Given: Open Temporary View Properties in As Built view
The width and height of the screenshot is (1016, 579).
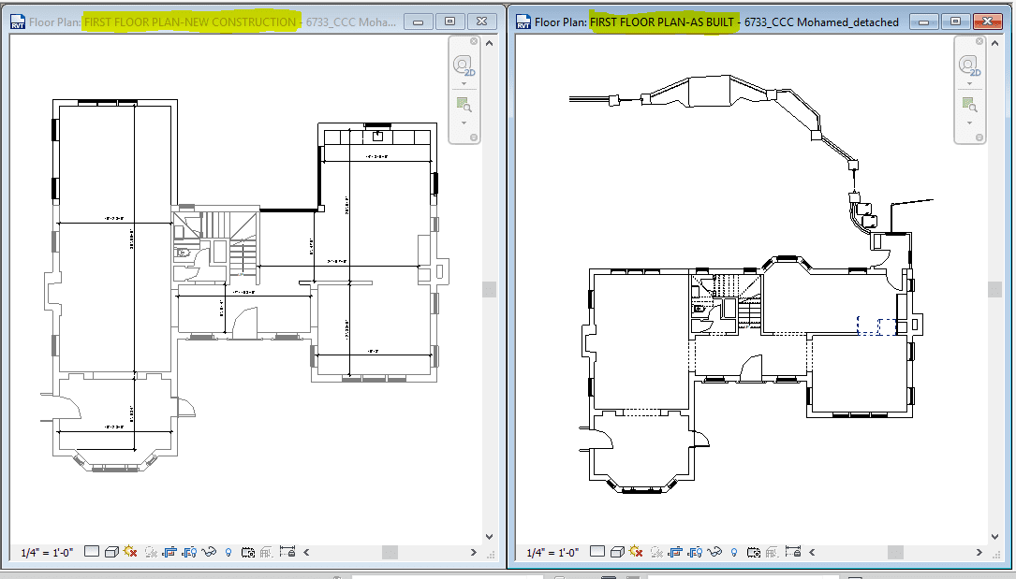Looking at the screenshot, I should (x=754, y=552).
